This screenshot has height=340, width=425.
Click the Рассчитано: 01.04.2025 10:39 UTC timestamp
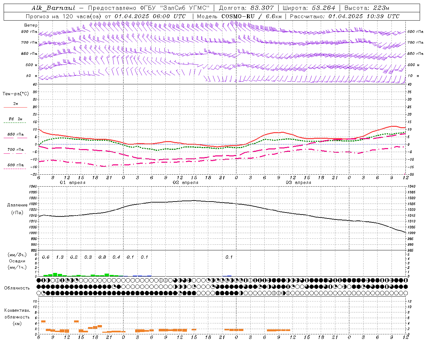coord(345,16)
